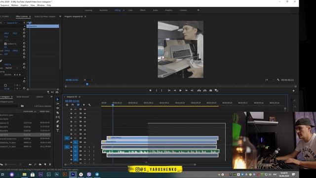The width and height of the screenshot is (316, 178).
Task: Click the Go to Out button
Action: click(192, 90)
